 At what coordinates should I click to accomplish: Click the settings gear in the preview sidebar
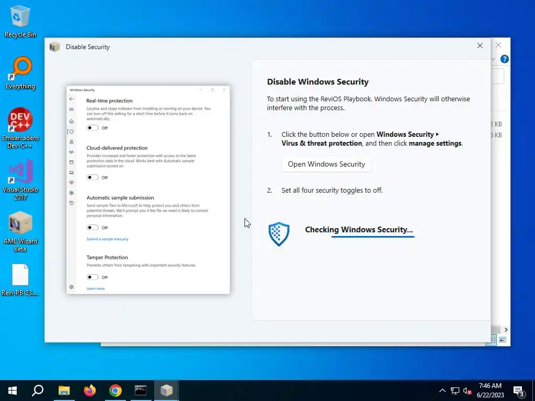(x=71, y=287)
